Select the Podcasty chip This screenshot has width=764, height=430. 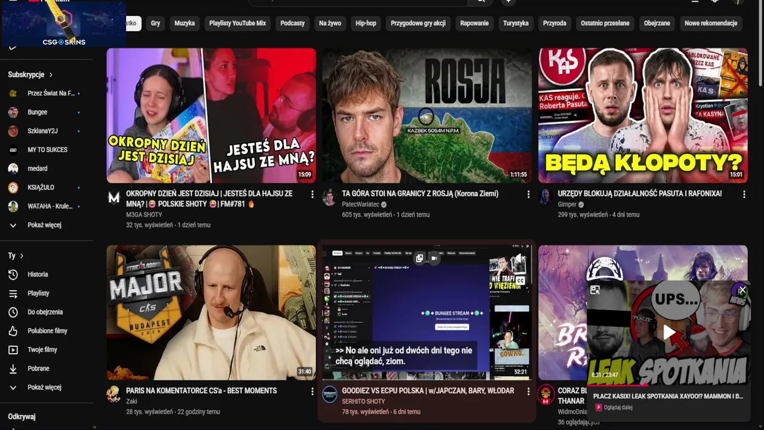coord(292,23)
